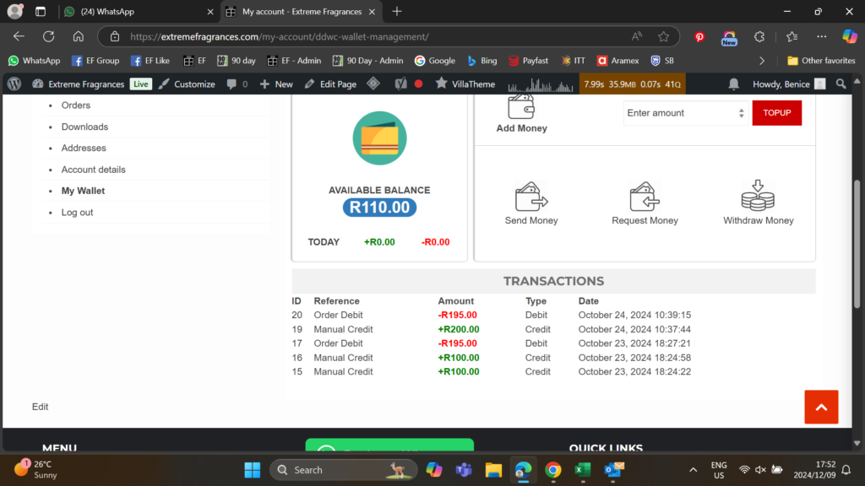This screenshot has height=486, width=865.
Task: Open the Orders account menu link
Action: (76, 105)
